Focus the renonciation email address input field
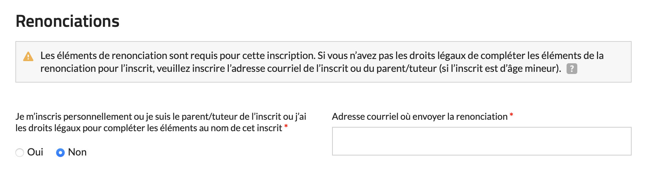 coord(481,141)
